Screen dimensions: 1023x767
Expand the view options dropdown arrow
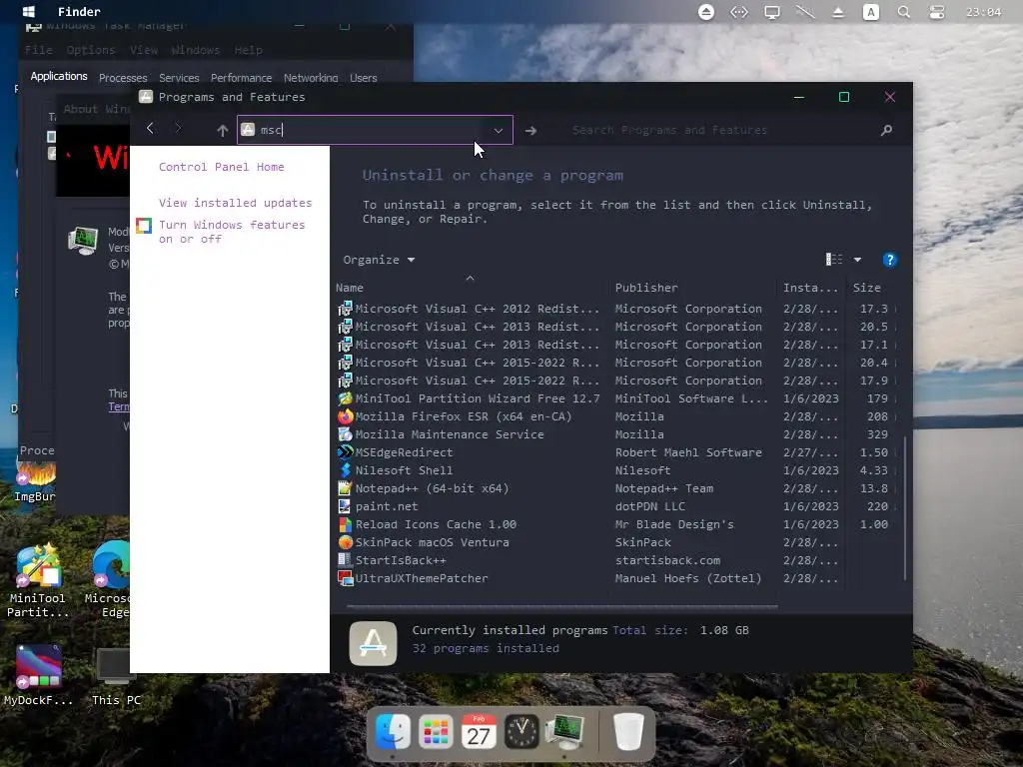coord(857,260)
